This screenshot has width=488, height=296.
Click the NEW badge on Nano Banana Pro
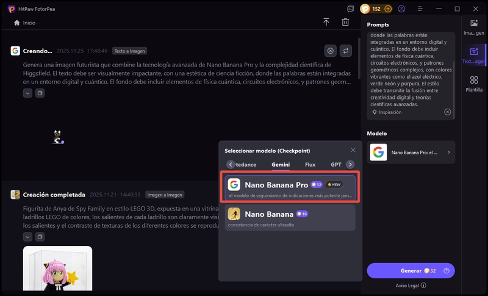pyautogui.click(x=334, y=184)
